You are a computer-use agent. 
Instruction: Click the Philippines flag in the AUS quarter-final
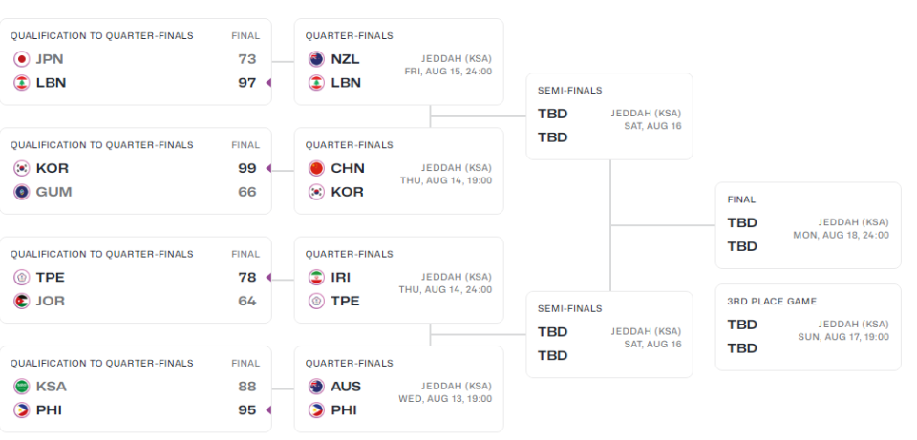pos(316,410)
